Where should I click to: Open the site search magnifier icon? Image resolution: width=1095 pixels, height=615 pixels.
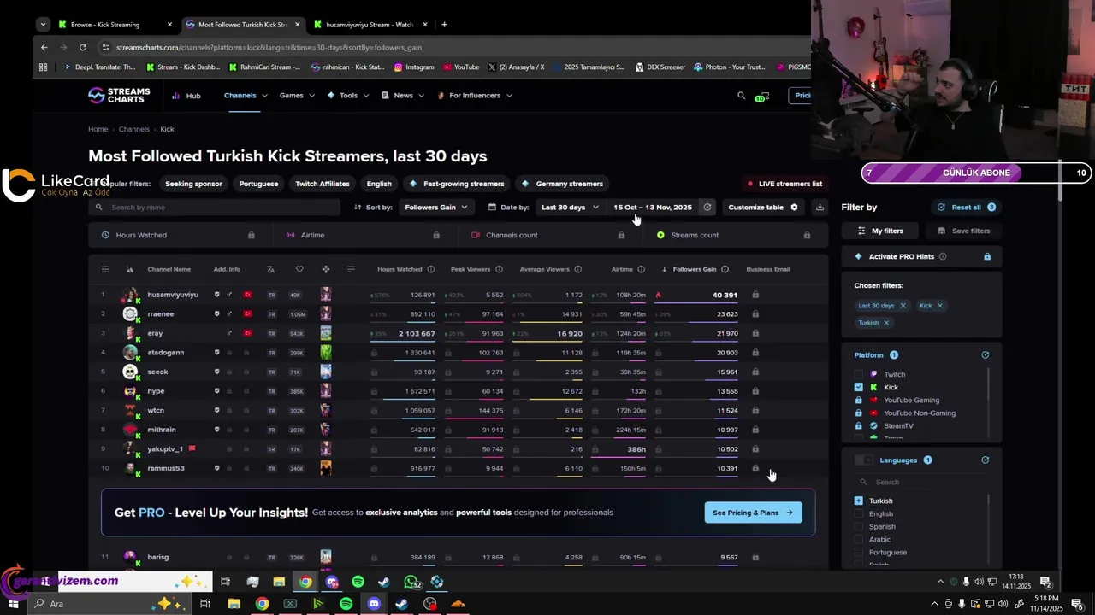pyautogui.click(x=741, y=96)
